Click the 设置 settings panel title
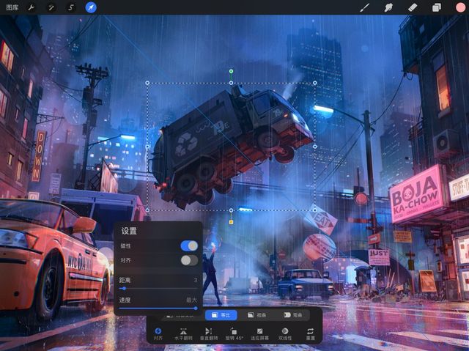The height and width of the screenshot is (351, 469). 129,231
